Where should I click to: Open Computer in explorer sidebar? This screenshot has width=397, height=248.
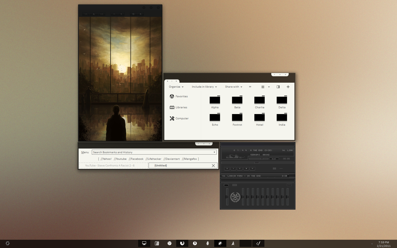point(179,118)
